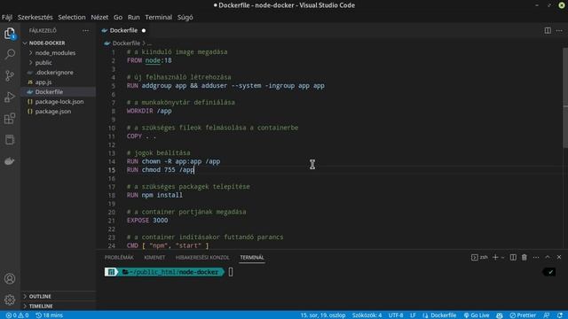
Task: Switch to the PROBLÉMÁK panel tab
Action: pyautogui.click(x=119, y=258)
